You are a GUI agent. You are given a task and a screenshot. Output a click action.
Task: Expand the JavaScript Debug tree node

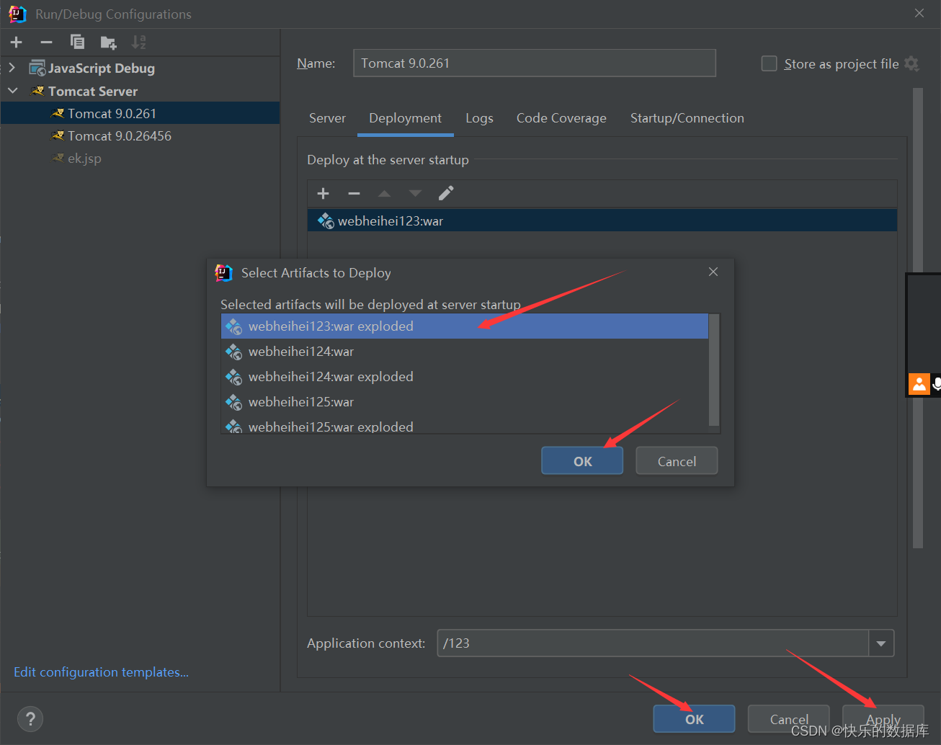click(12, 68)
